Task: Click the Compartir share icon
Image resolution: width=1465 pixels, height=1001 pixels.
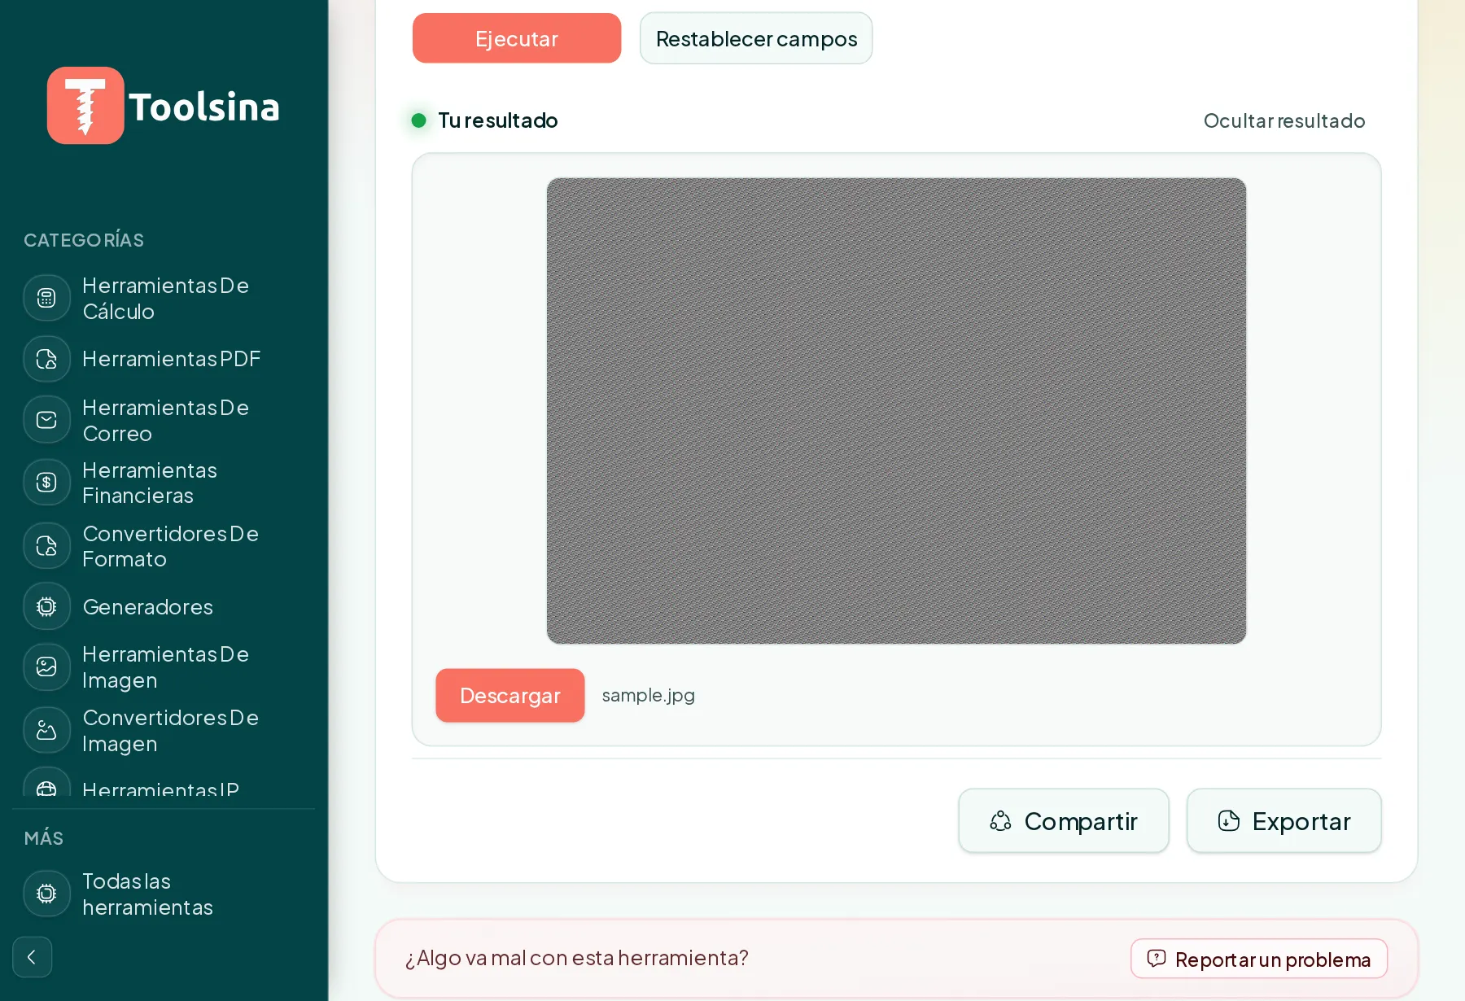Action: click(1000, 821)
